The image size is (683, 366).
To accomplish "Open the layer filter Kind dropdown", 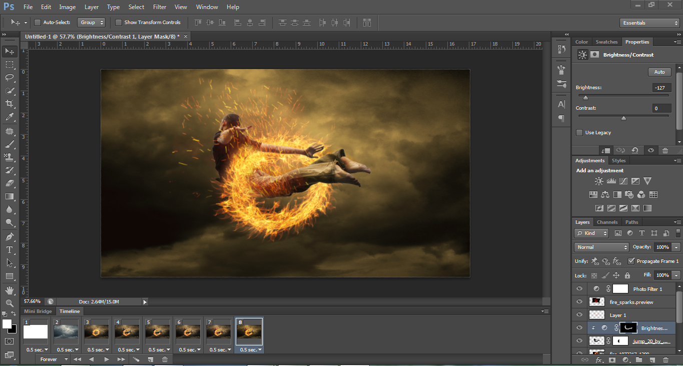I will (591, 233).
